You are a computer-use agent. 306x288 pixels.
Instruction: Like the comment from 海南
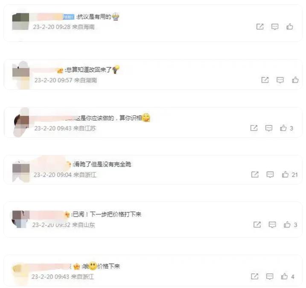[290, 27]
